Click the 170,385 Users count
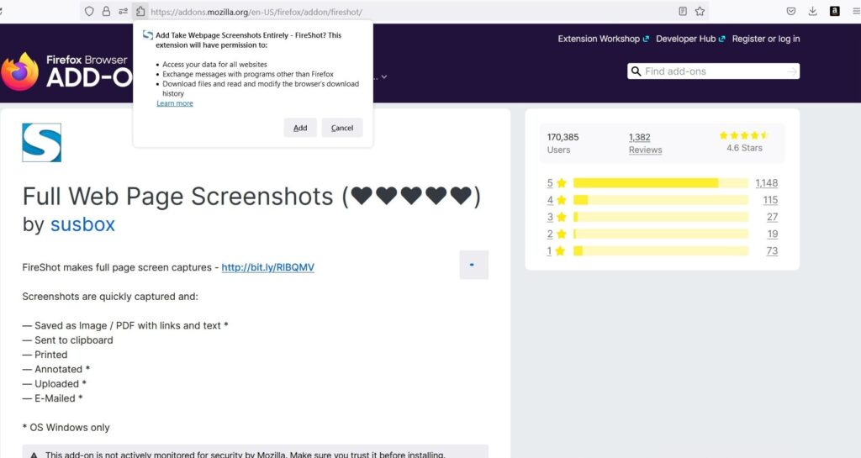The width and height of the screenshot is (861, 458). pos(563,143)
